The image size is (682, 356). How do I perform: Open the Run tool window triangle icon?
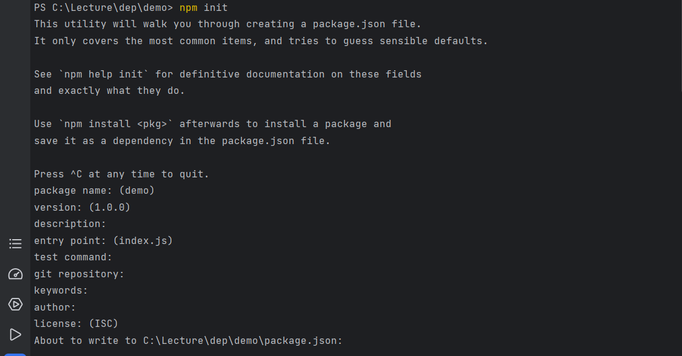pyautogui.click(x=15, y=335)
